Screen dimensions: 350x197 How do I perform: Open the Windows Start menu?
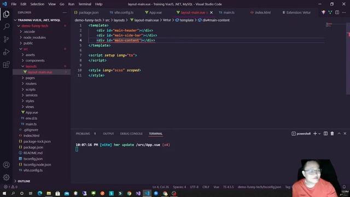tap(4, 193)
